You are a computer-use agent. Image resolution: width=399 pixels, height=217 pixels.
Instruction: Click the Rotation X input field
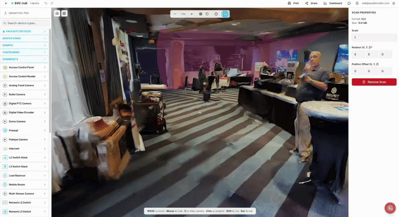pos(358,54)
